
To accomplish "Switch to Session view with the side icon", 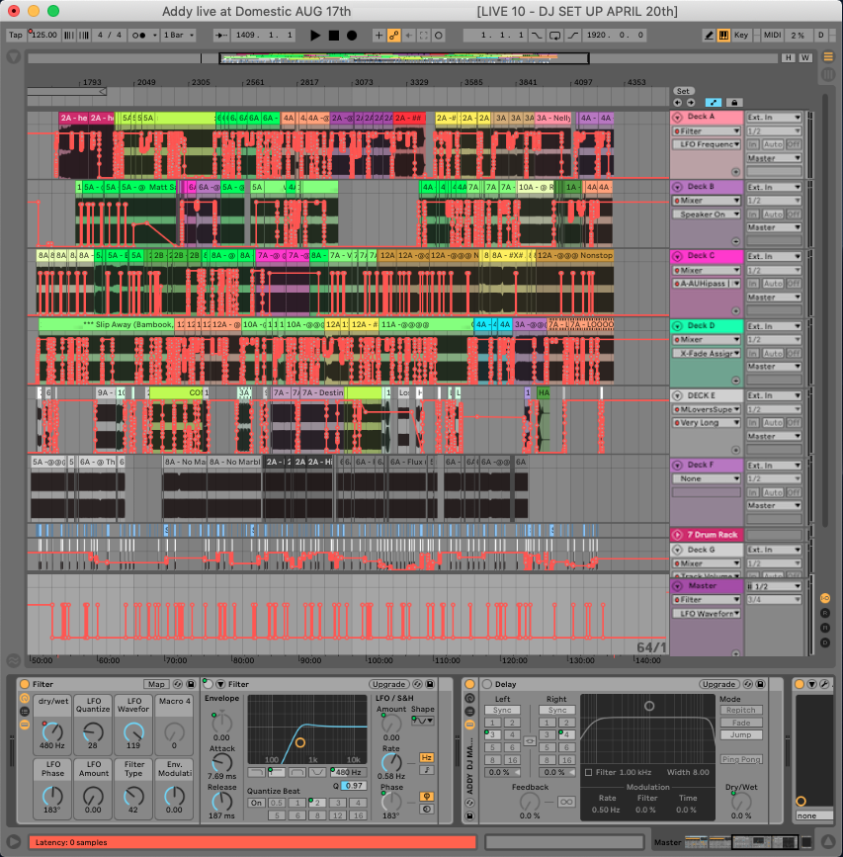I will (828, 74).
